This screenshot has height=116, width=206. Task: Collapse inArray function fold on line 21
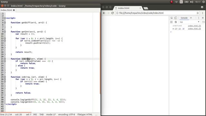[x=5, y=59]
